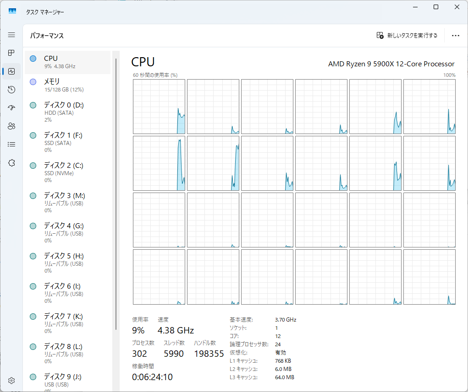Open the Startup apps page icon

[x=11, y=108]
